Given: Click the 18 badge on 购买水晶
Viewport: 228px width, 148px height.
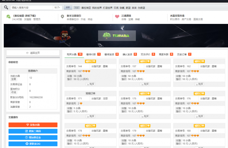Looking at the screenshot, I should coord(80,54).
